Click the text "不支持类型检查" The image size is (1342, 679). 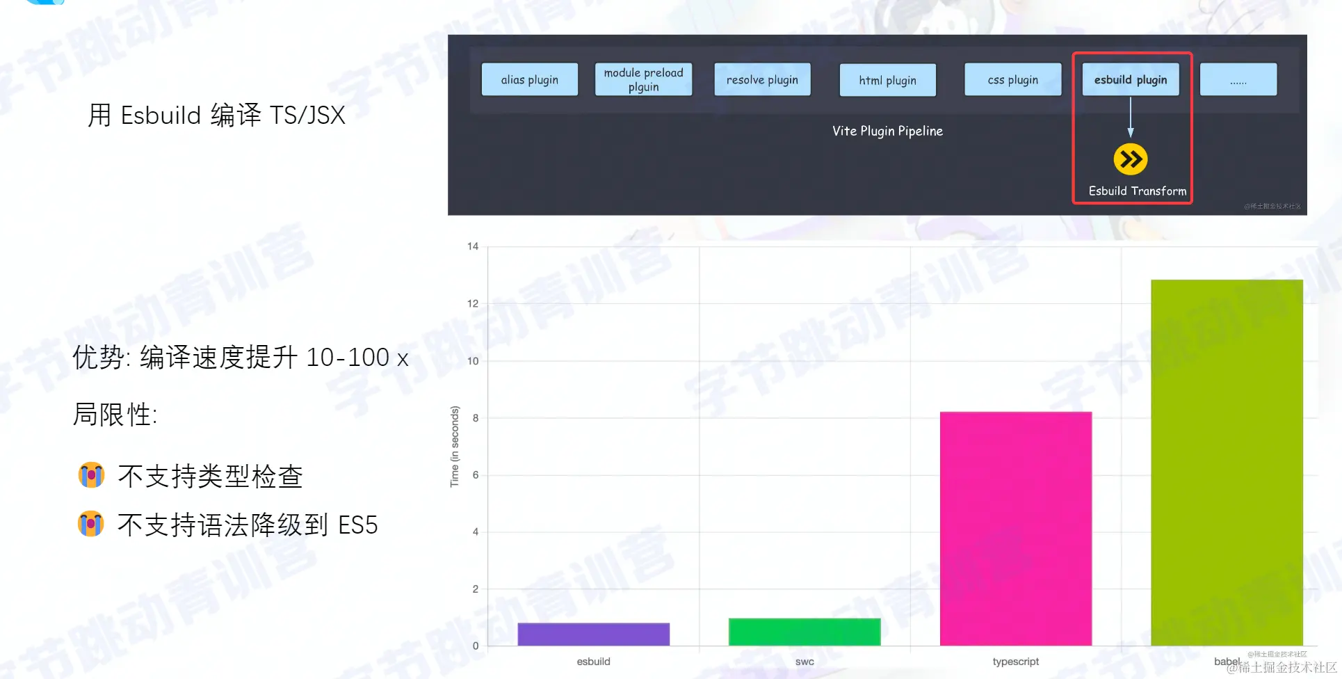point(211,477)
